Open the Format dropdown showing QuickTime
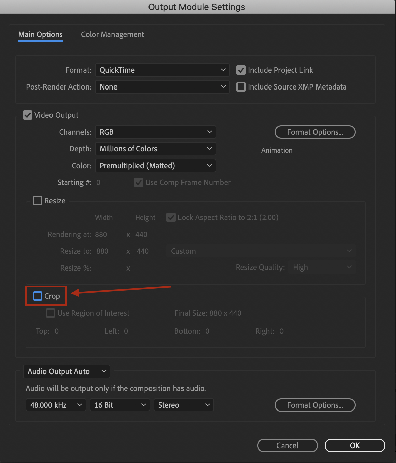 point(162,70)
